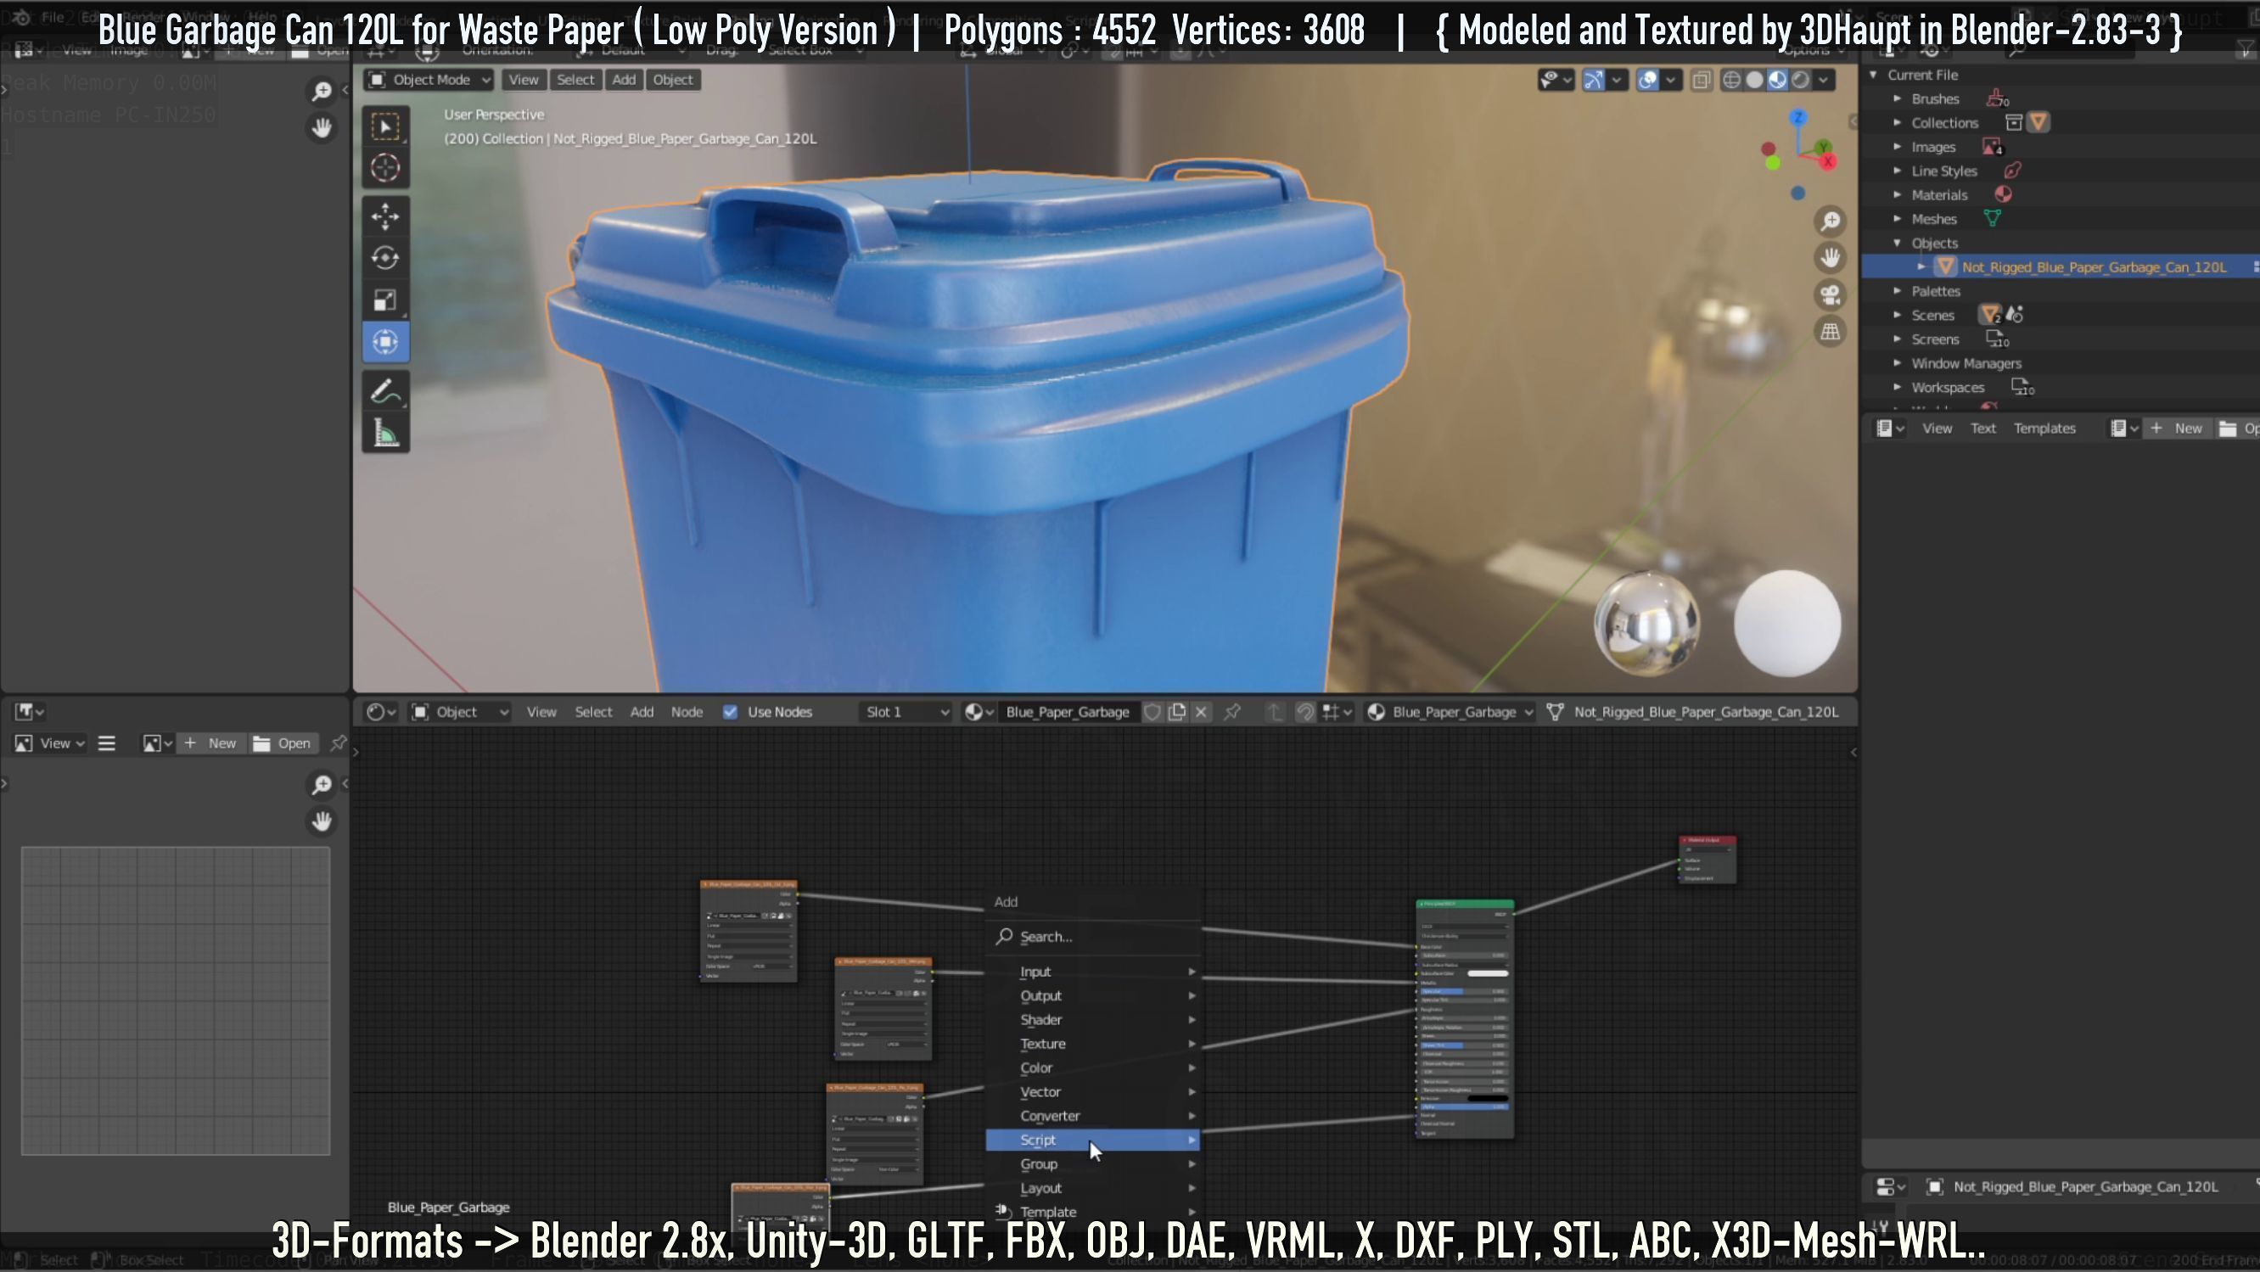The image size is (2260, 1272).
Task: Open node editor Object type dropdown
Action: click(x=461, y=712)
